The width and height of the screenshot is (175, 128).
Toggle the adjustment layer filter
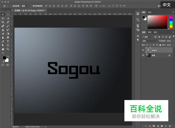159,37
